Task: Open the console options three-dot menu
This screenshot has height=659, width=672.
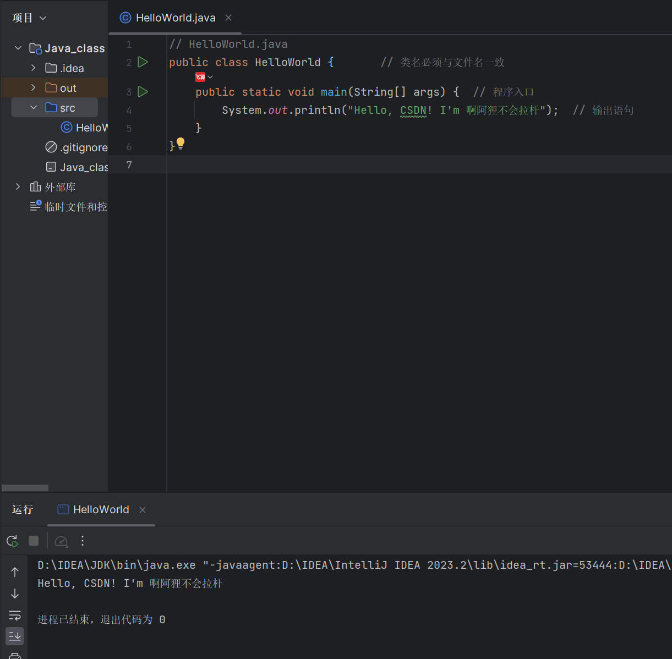Action: [82, 541]
